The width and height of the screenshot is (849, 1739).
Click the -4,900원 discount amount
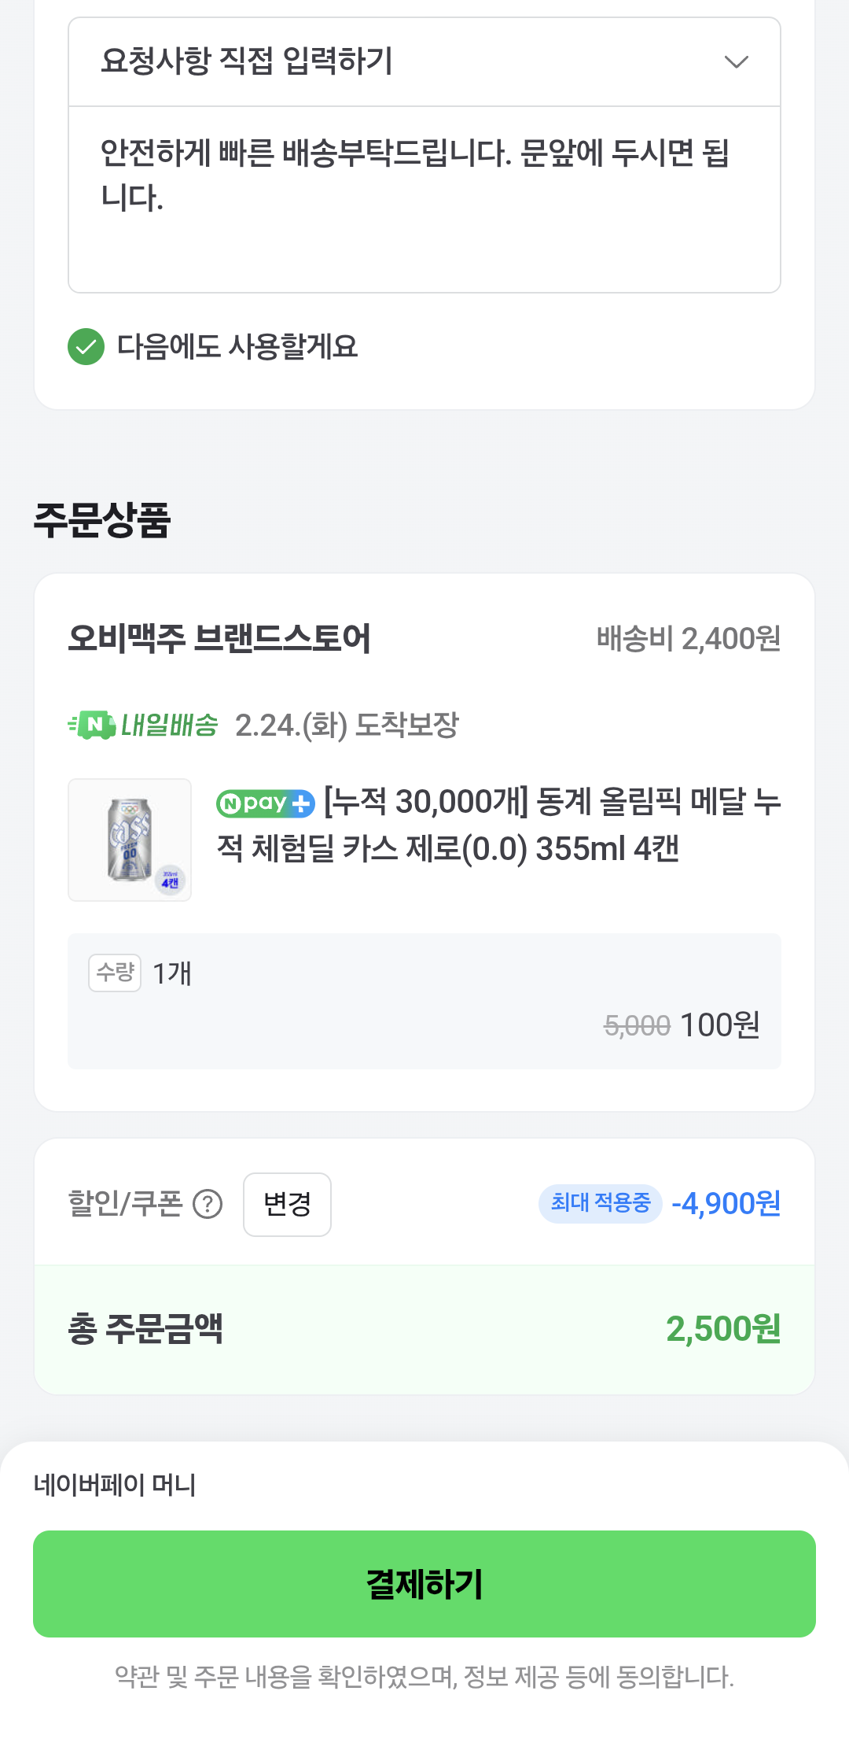[x=726, y=1203]
